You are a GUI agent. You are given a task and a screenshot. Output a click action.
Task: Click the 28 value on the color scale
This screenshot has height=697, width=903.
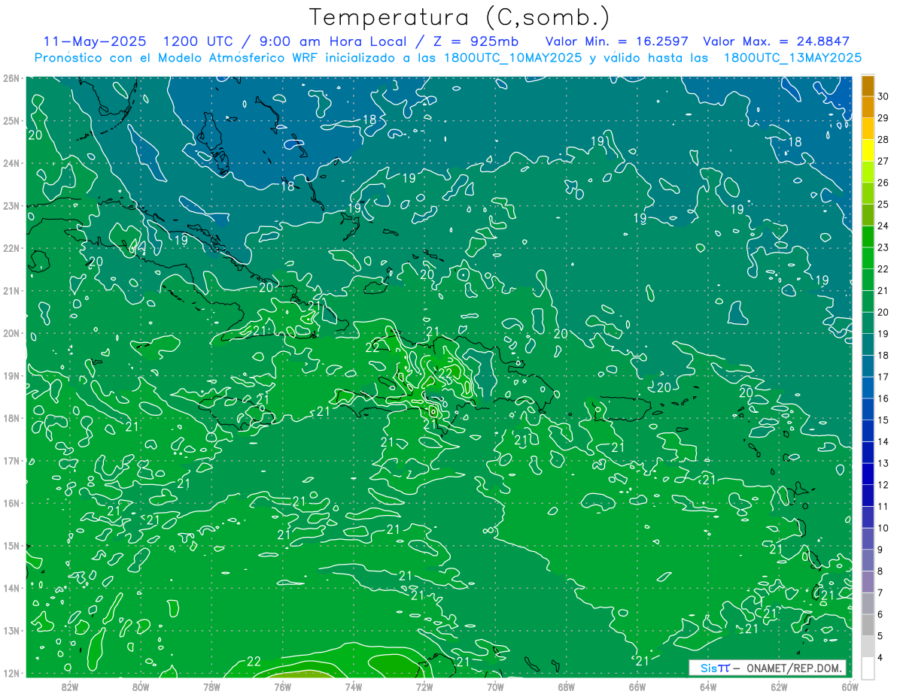click(x=883, y=140)
